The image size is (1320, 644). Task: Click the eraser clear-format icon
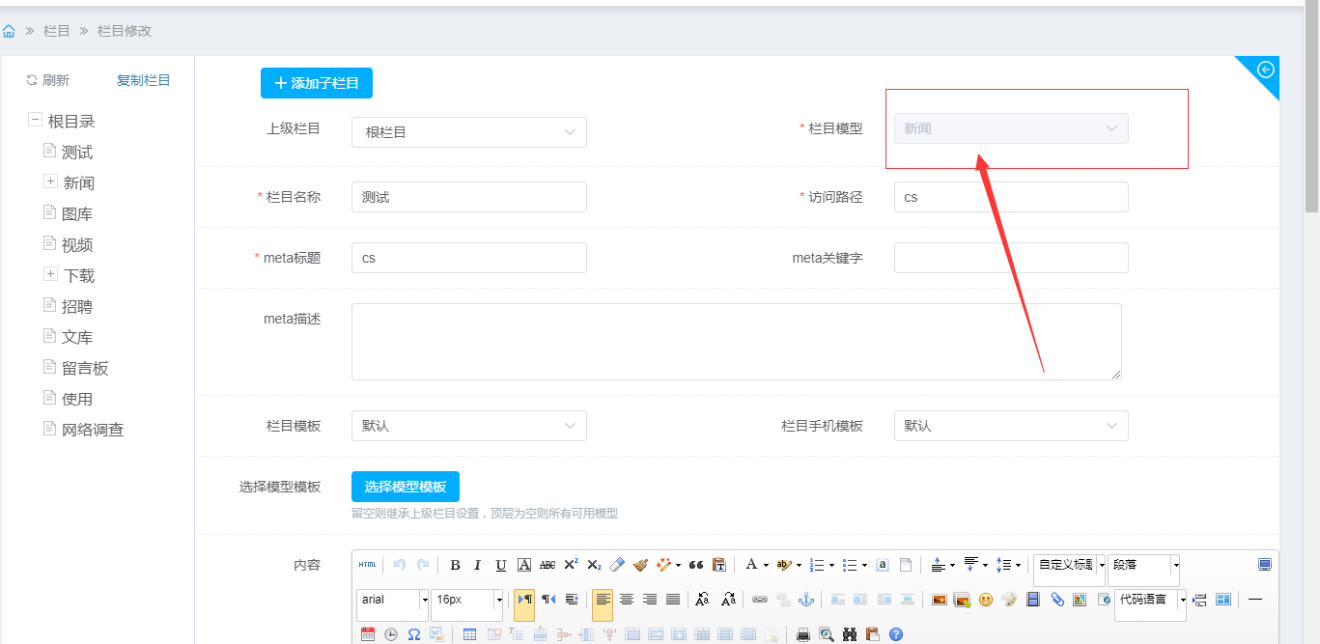coord(618,565)
